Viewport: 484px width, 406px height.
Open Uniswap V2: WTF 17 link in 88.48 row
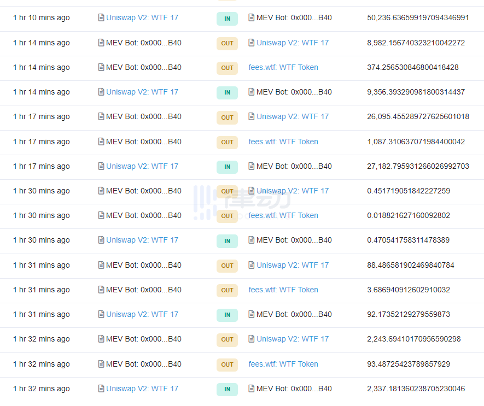pos(293,265)
